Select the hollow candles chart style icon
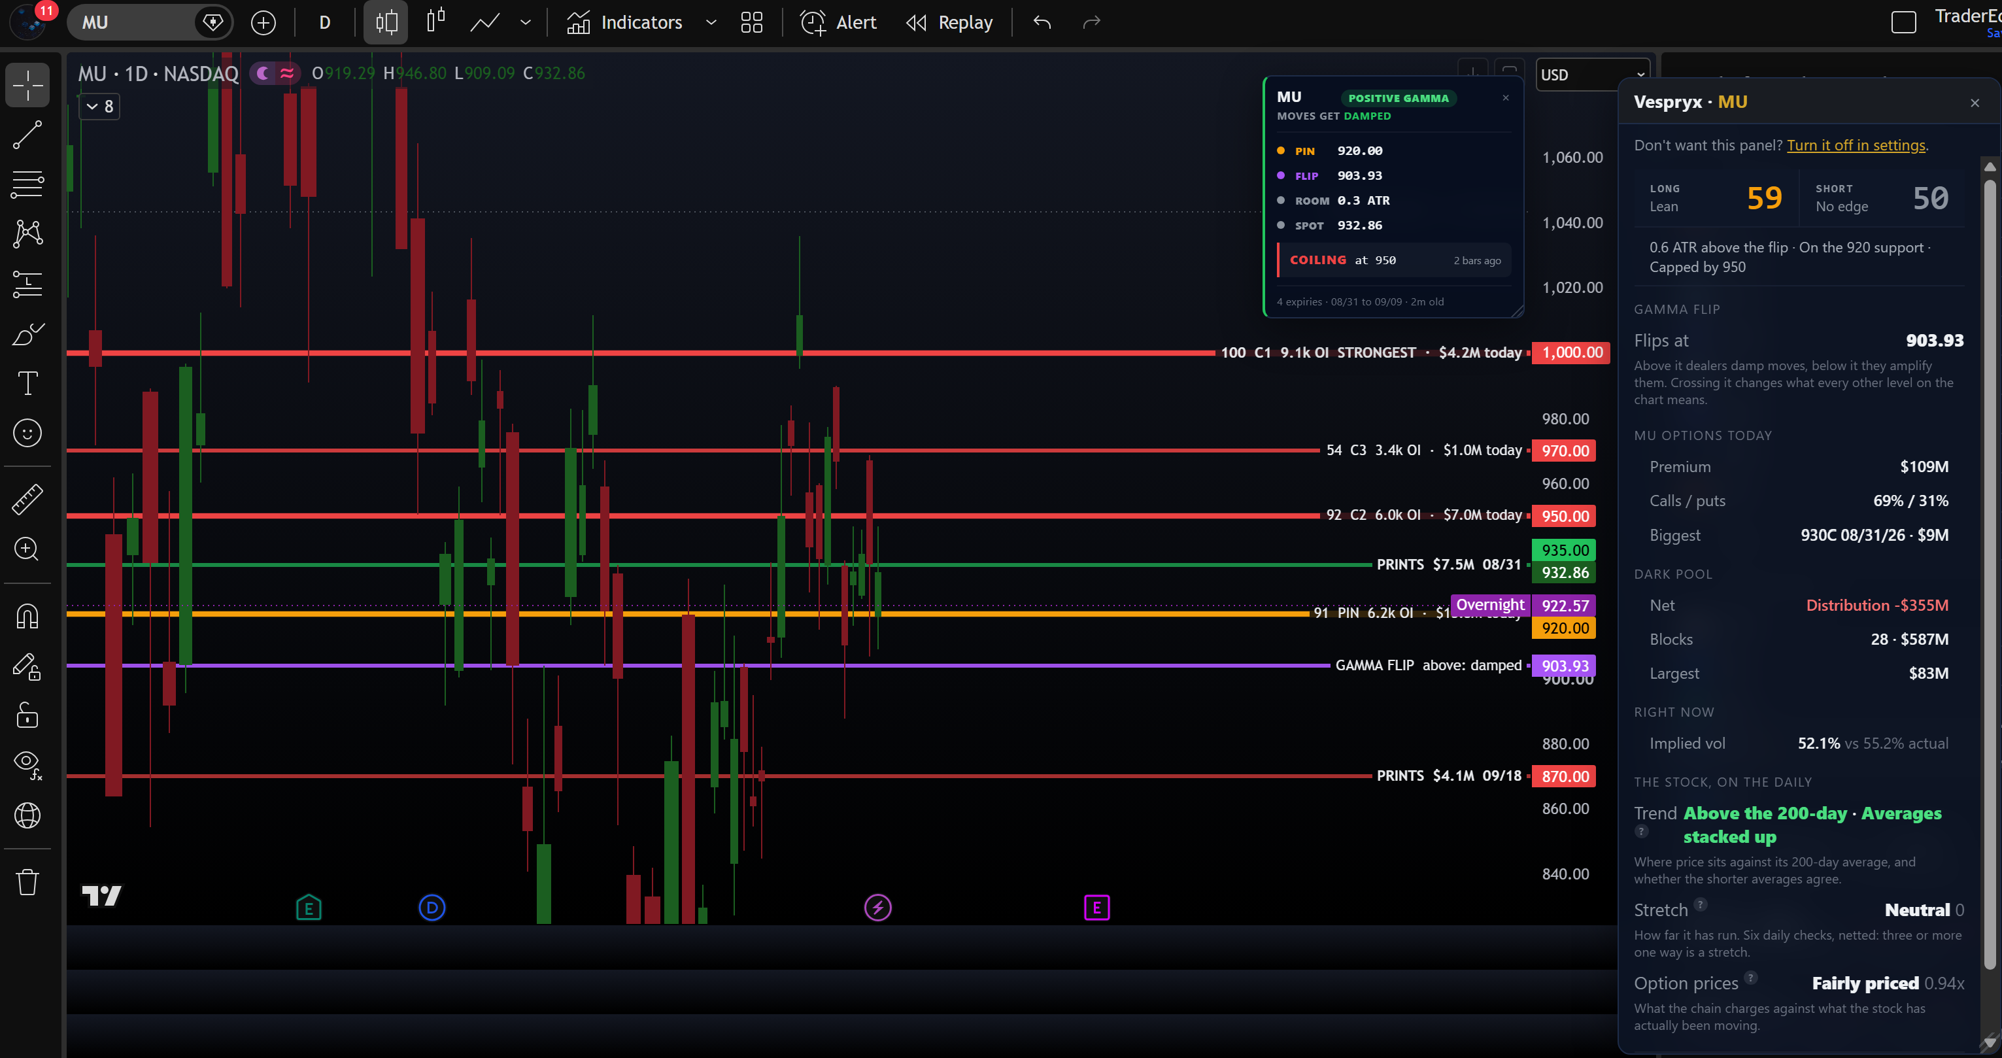Image resolution: width=2002 pixels, height=1058 pixels. 436,21
